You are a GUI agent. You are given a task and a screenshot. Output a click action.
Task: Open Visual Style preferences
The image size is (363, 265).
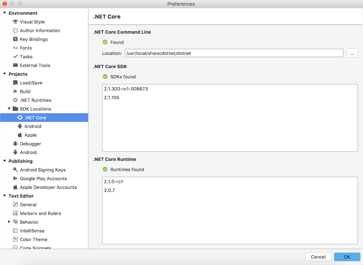(32, 22)
